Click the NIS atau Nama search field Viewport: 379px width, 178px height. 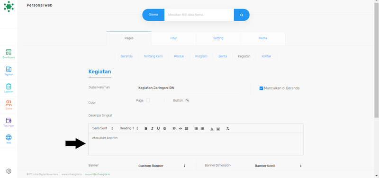point(199,15)
